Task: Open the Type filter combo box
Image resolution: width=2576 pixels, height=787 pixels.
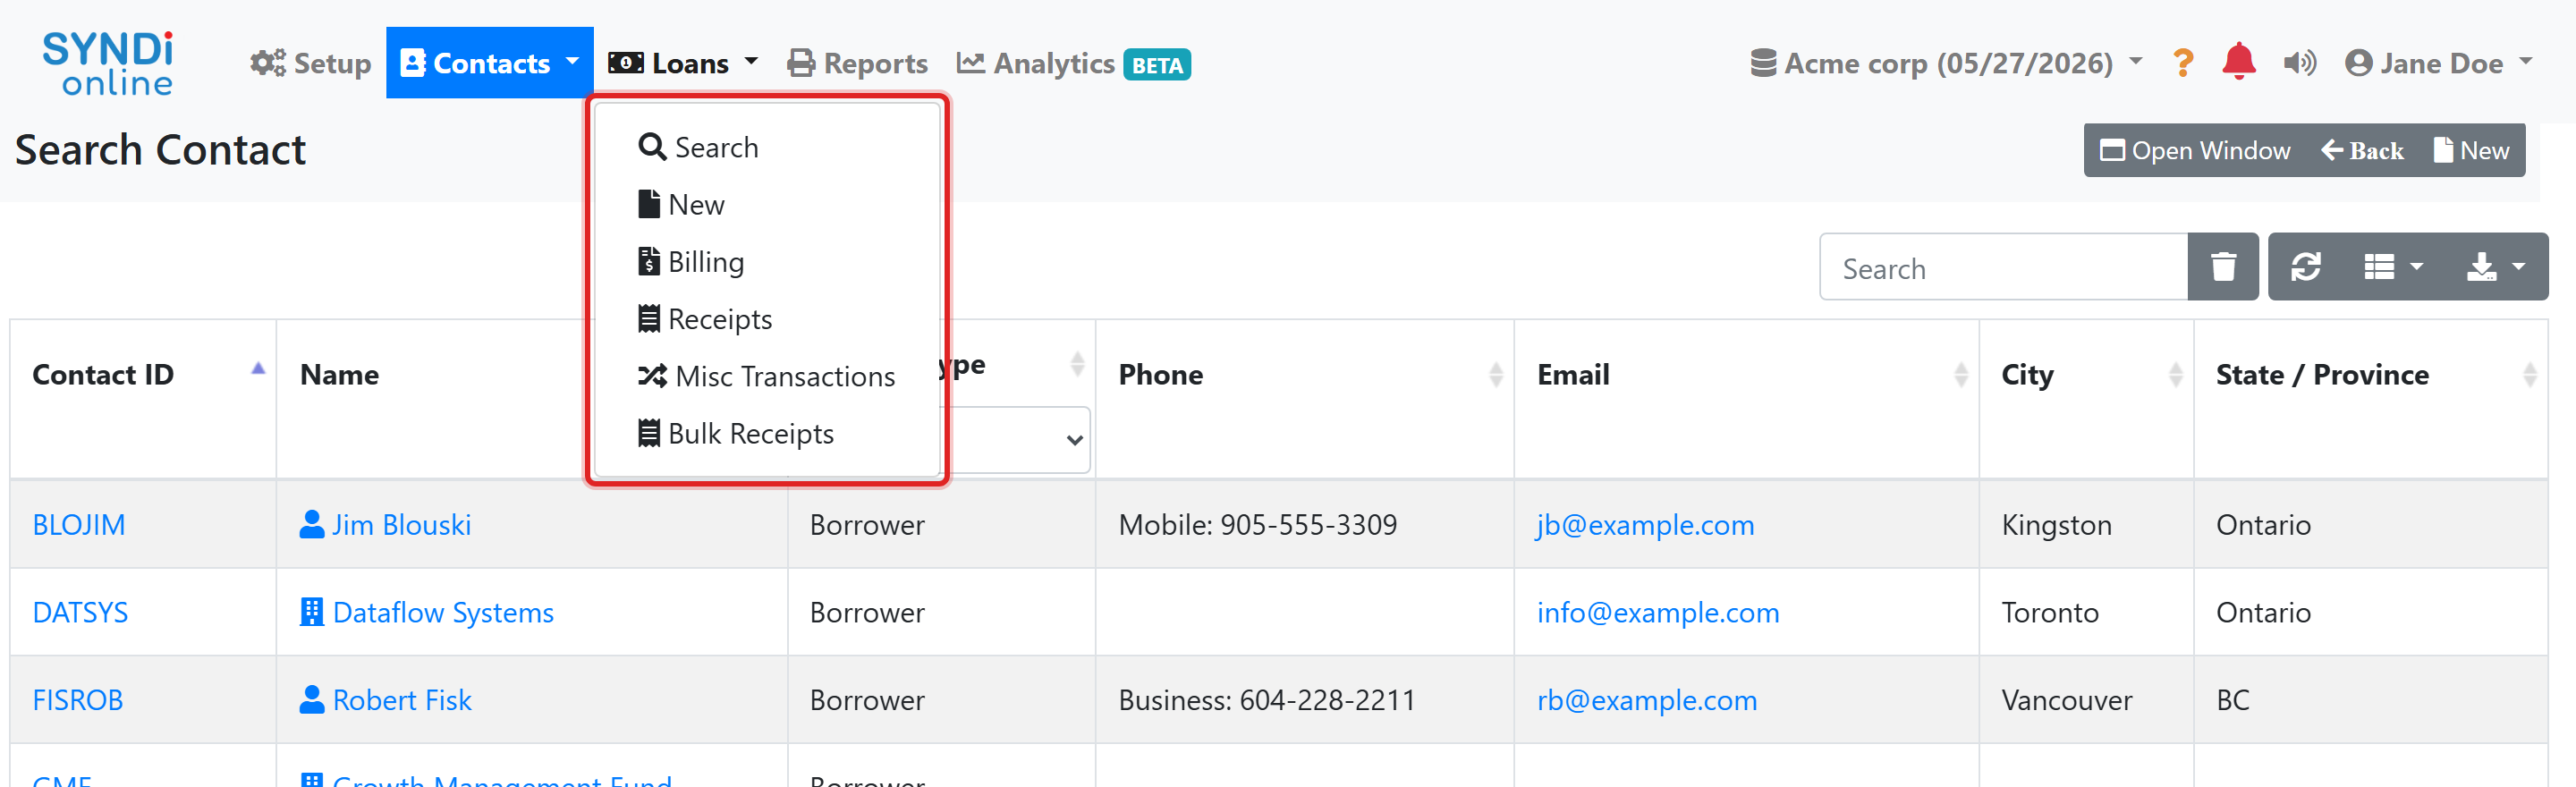Action: click(x=1015, y=439)
